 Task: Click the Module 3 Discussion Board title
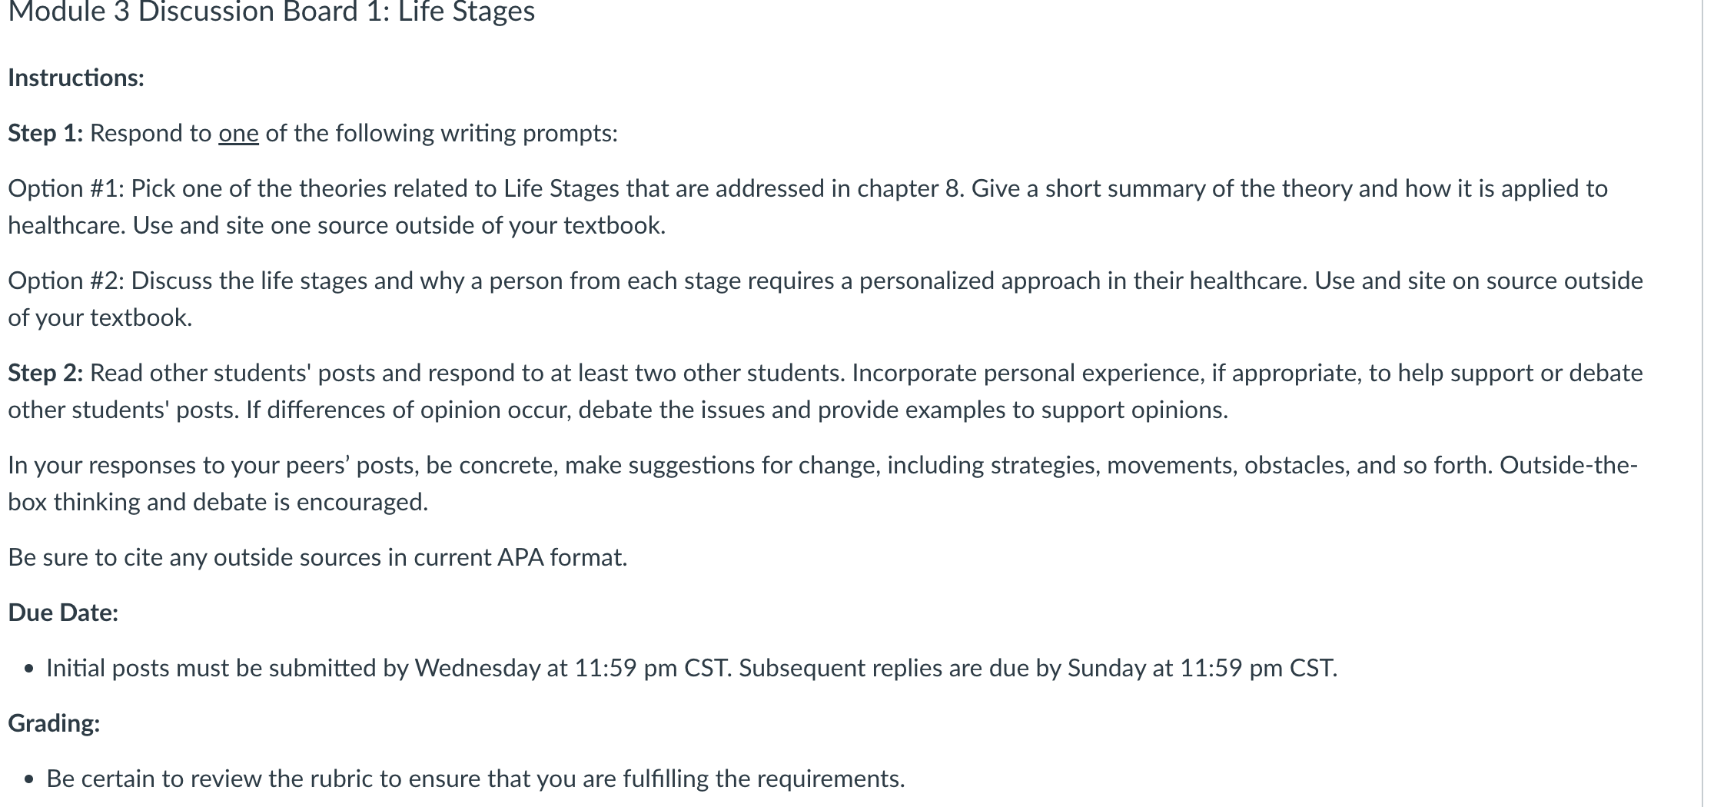click(271, 12)
